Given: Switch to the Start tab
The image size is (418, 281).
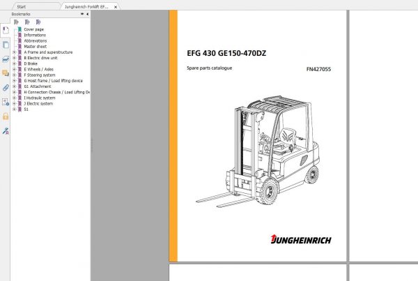Looking at the screenshot, I should [x=22, y=7].
